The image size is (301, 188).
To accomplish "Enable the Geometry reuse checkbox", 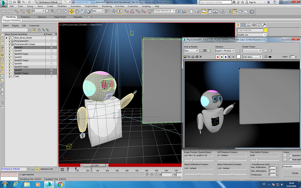I will [290, 155].
